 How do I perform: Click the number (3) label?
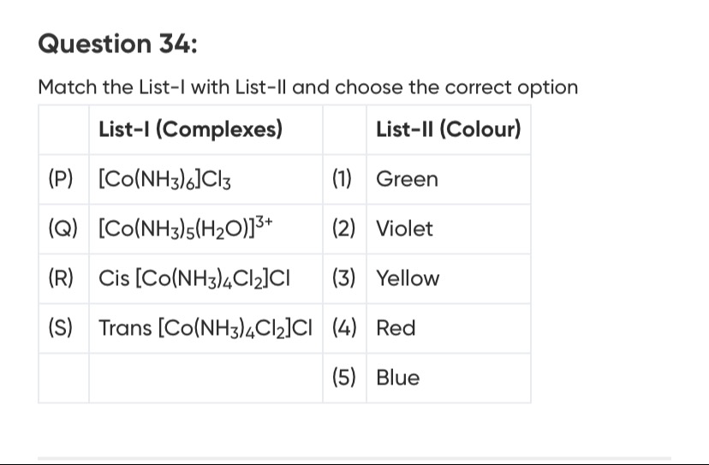coord(343,279)
